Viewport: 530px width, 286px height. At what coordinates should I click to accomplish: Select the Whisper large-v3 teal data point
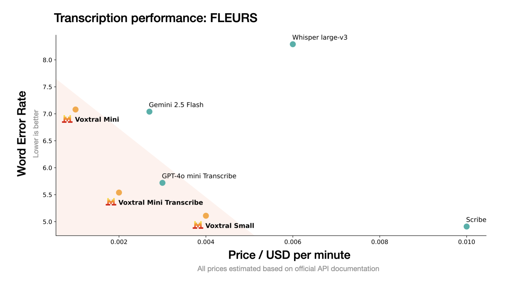point(293,44)
